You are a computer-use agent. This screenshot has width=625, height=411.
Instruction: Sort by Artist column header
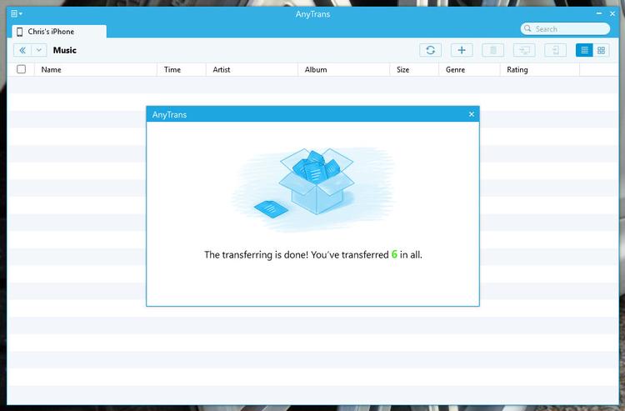coord(252,69)
